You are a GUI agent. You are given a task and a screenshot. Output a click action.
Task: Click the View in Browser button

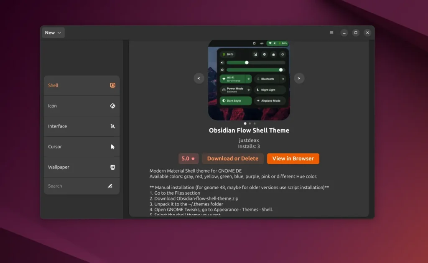(x=293, y=158)
